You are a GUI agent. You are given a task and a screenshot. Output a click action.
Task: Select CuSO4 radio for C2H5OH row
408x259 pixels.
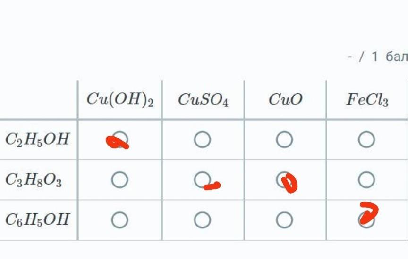point(202,140)
